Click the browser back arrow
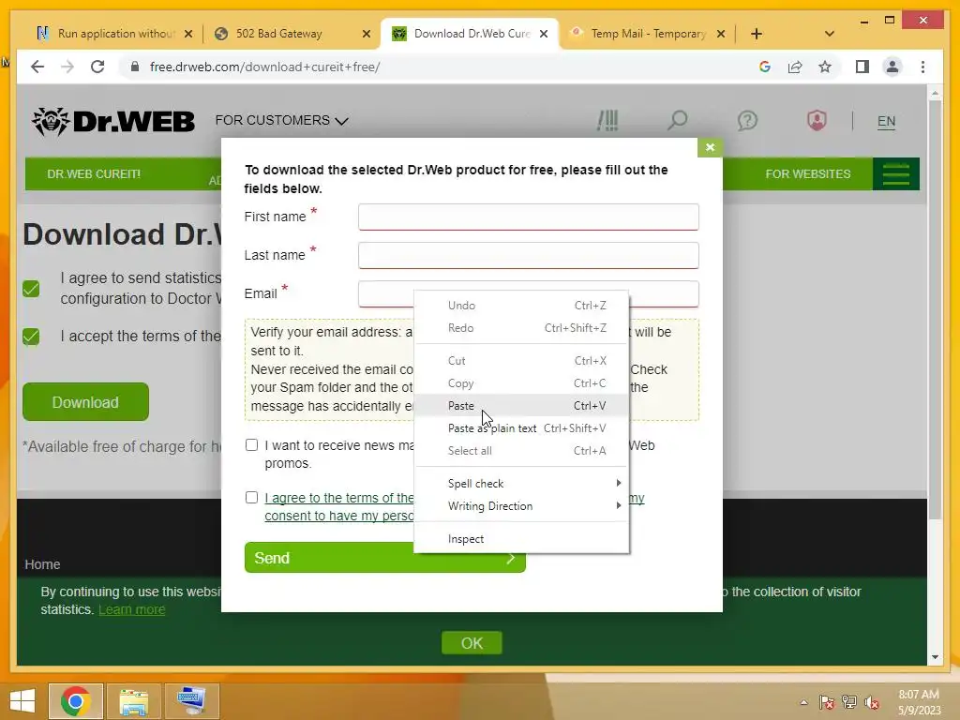 (x=37, y=67)
